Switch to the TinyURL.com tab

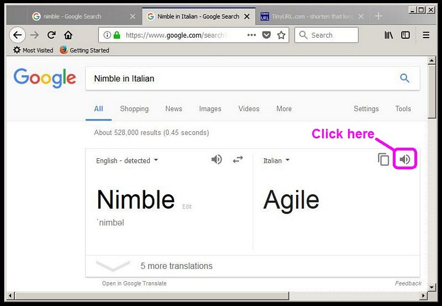tap(311, 17)
